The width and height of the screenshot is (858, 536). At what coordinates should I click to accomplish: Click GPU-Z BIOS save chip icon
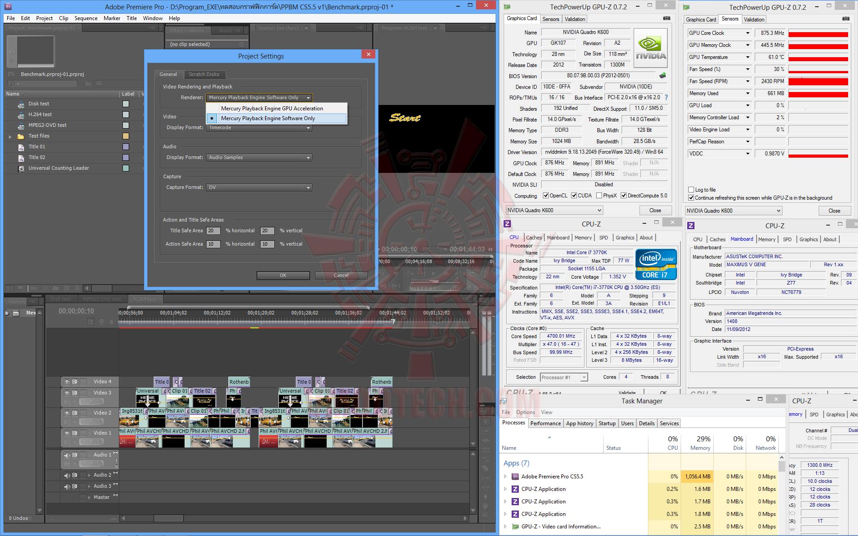click(x=663, y=75)
